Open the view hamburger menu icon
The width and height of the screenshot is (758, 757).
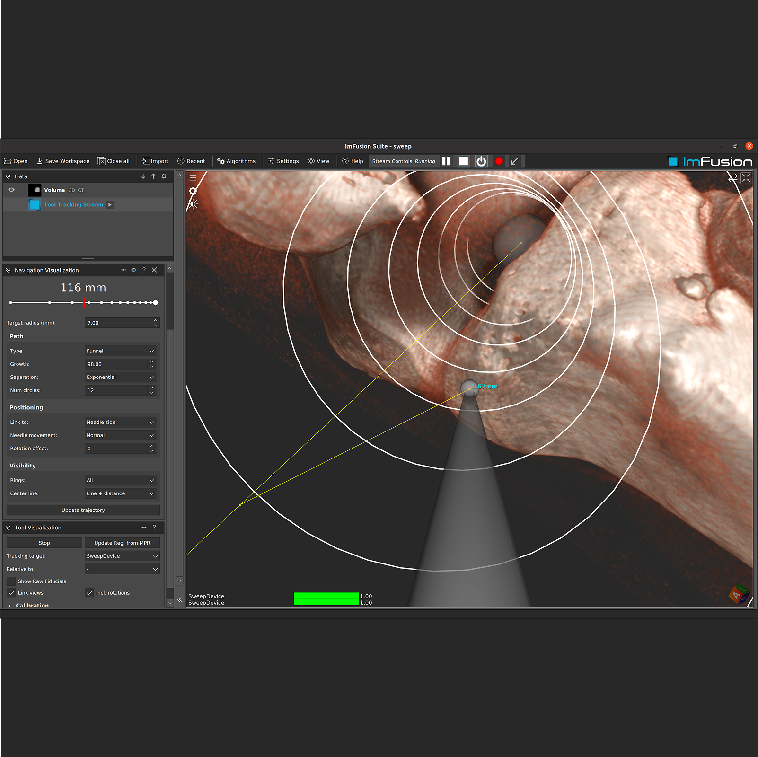coord(193,178)
